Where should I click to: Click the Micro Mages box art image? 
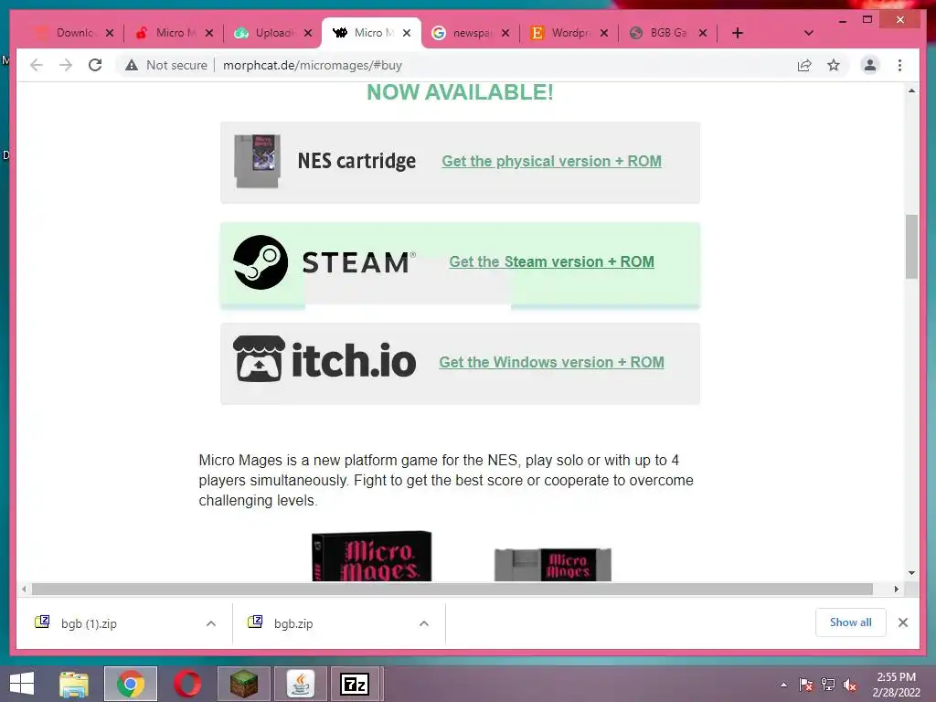pos(371,556)
